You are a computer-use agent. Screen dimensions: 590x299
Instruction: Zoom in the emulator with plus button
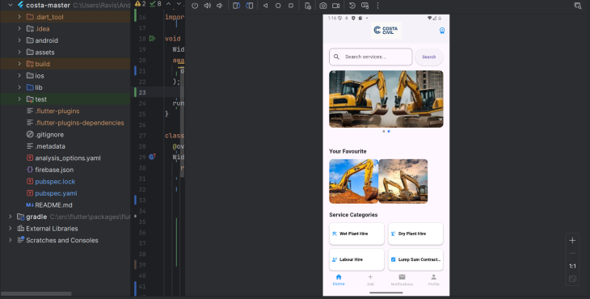coord(572,240)
